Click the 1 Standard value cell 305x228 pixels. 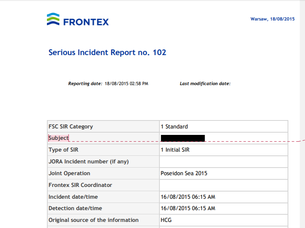pyautogui.click(x=224, y=127)
